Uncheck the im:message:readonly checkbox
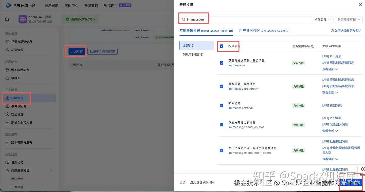 coord(222,86)
